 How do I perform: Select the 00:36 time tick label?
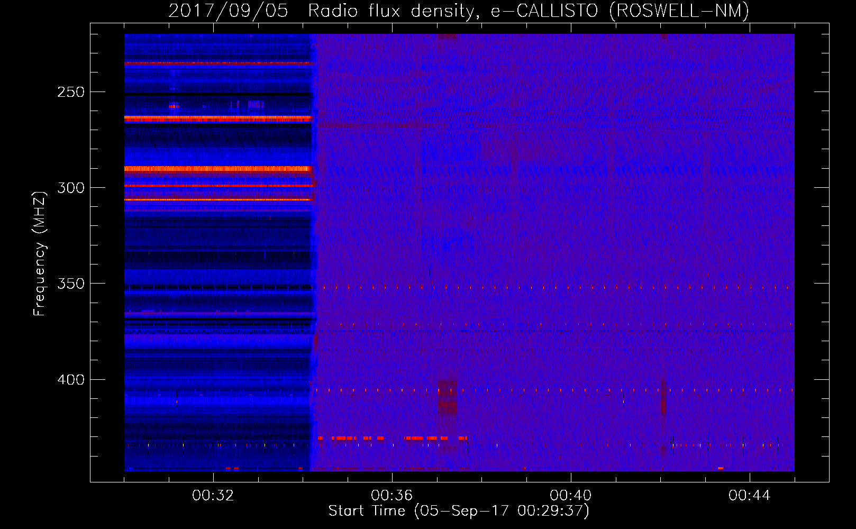(x=392, y=496)
